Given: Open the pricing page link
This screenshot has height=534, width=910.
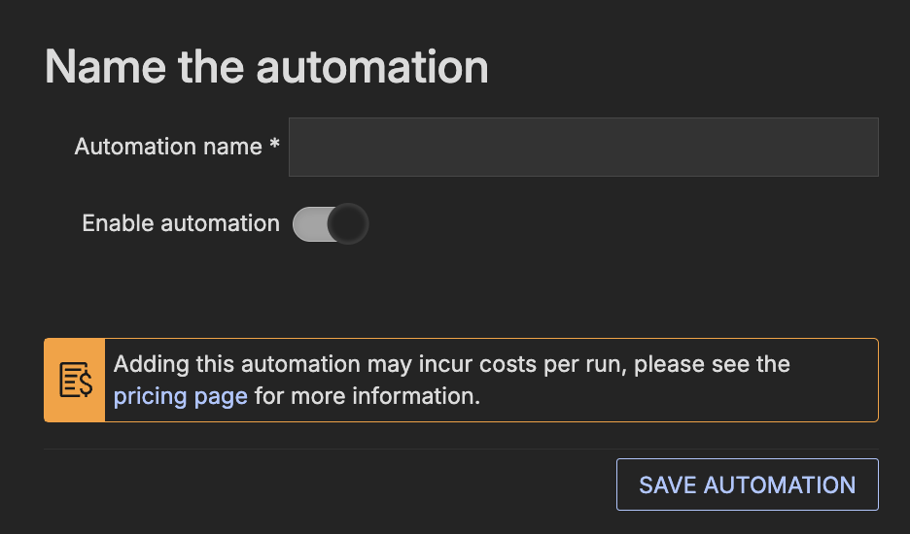Looking at the screenshot, I should pos(180,396).
